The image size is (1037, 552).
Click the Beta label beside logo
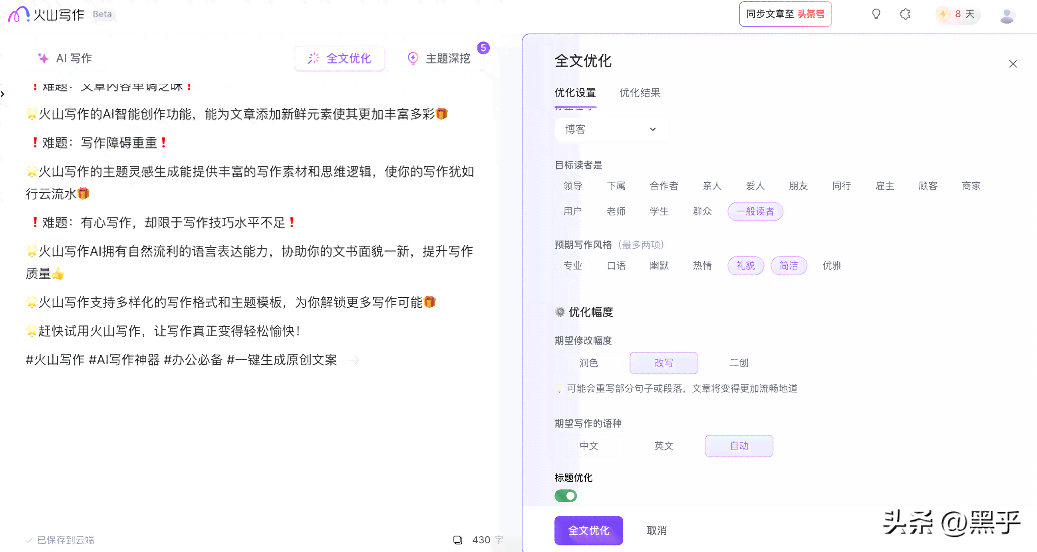pyautogui.click(x=102, y=14)
